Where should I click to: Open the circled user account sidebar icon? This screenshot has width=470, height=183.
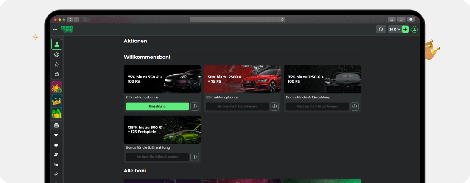tap(57, 55)
